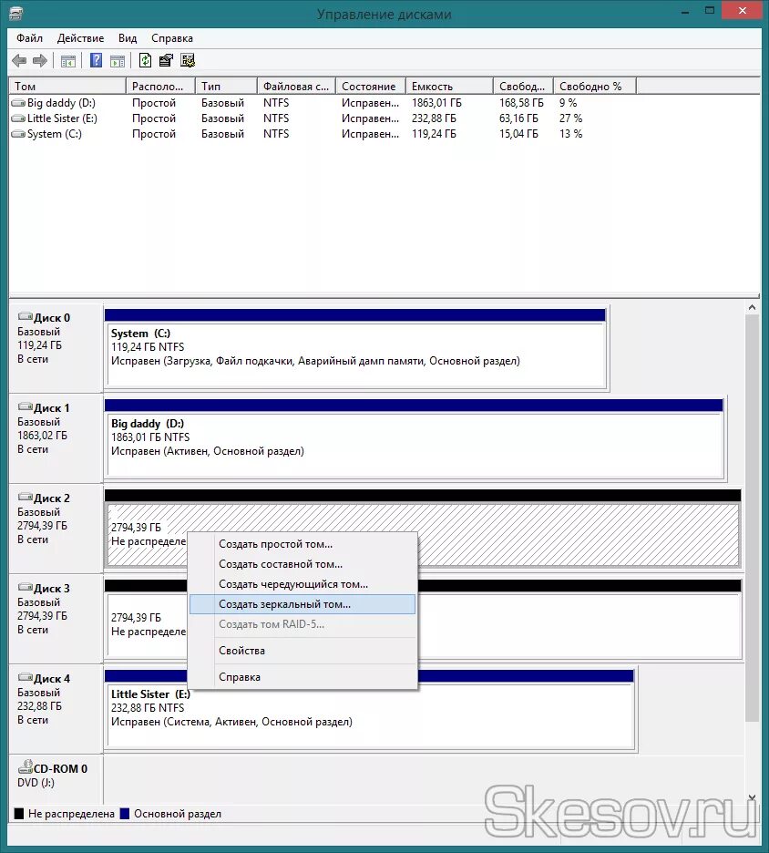
Task: Toggle the console tree pane icon
Action: [x=67, y=60]
